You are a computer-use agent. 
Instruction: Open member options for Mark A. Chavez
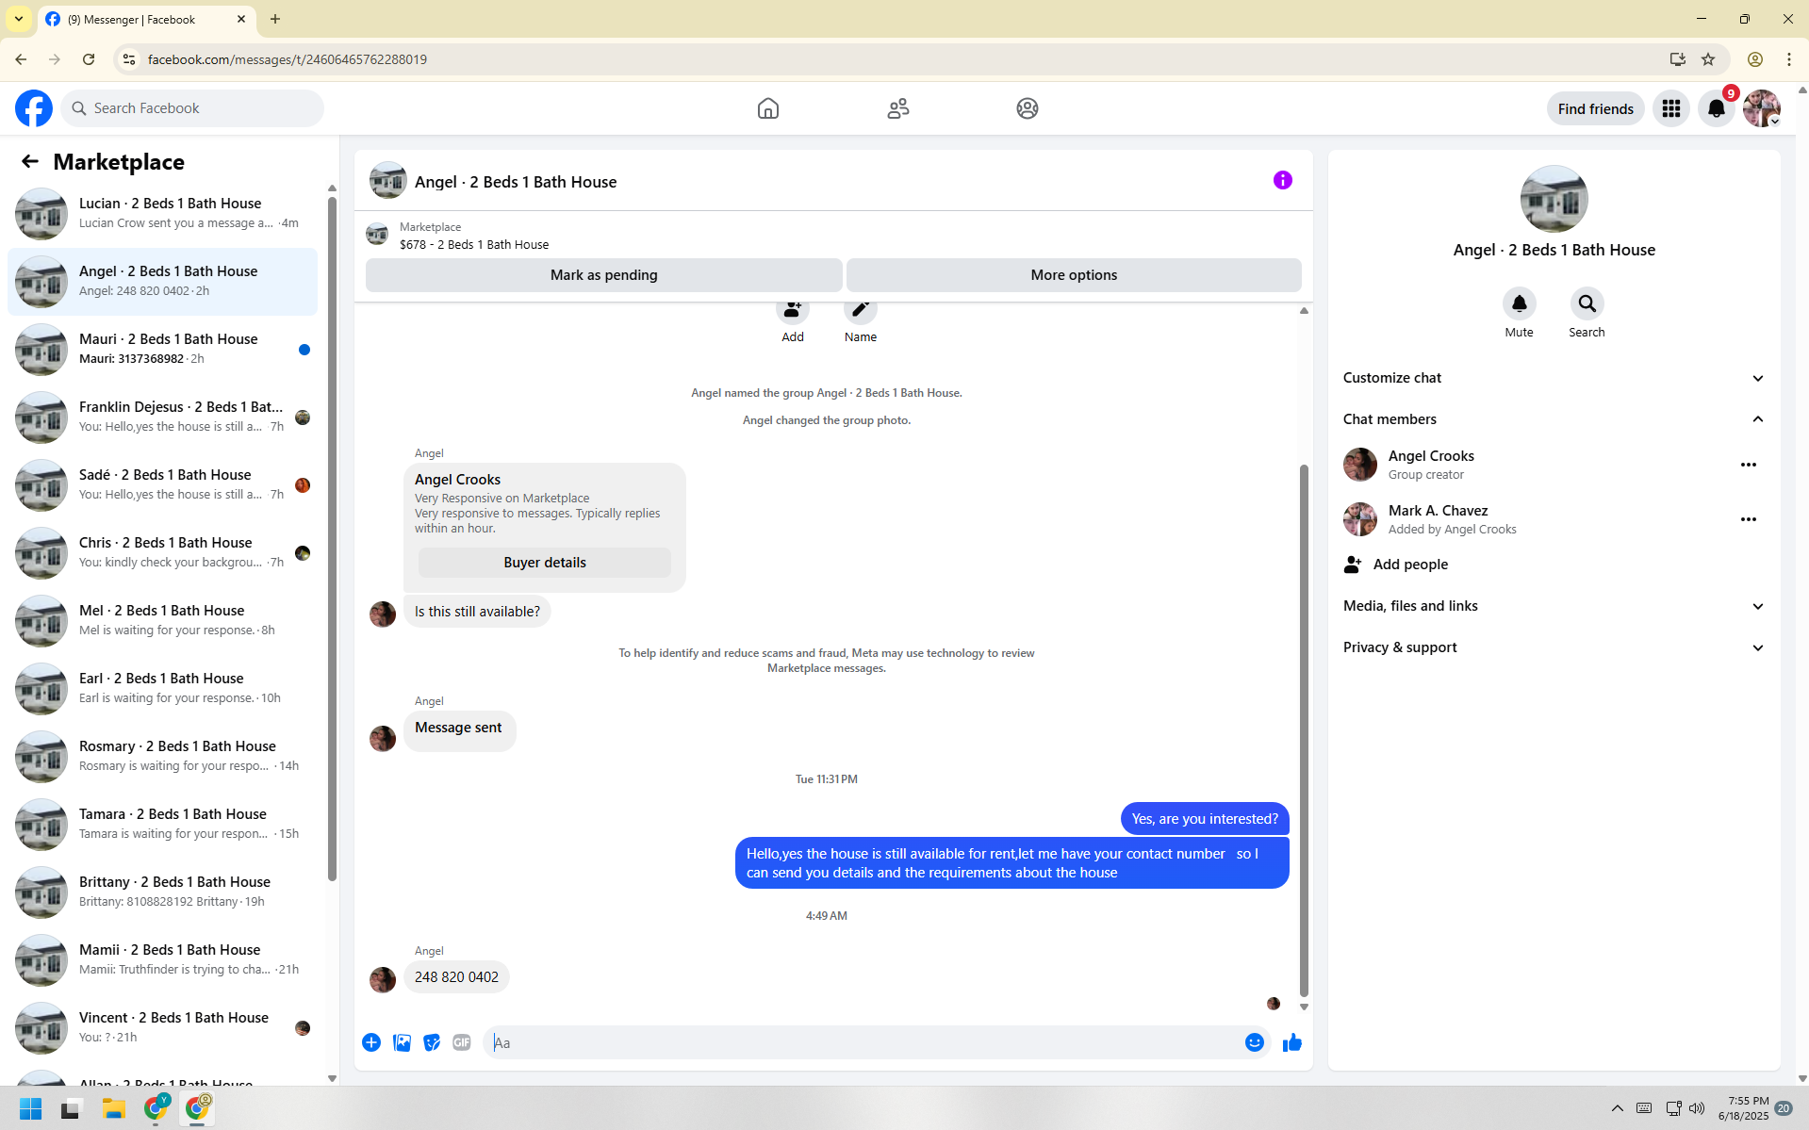1749,519
